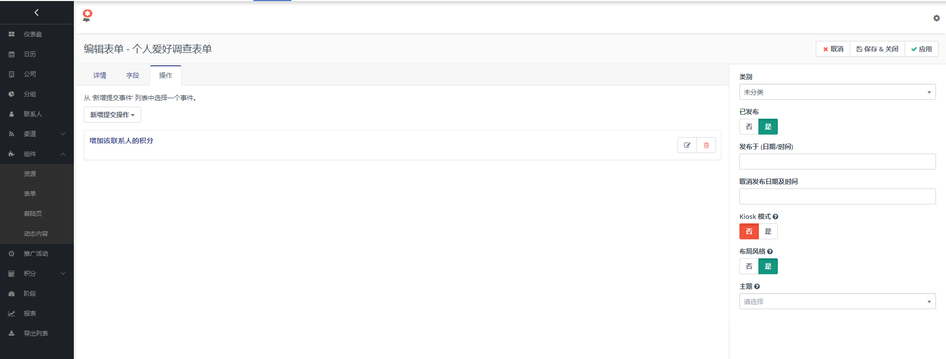Open 联系人 contacts icon in sidebar
The image size is (946, 359).
tap(11, 114)
